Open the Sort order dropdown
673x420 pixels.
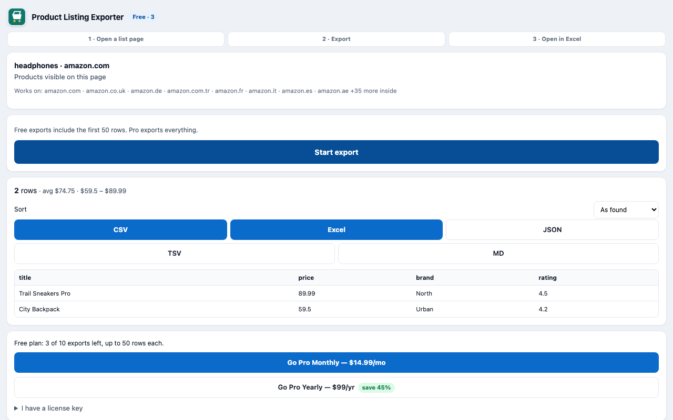[626, 209]
